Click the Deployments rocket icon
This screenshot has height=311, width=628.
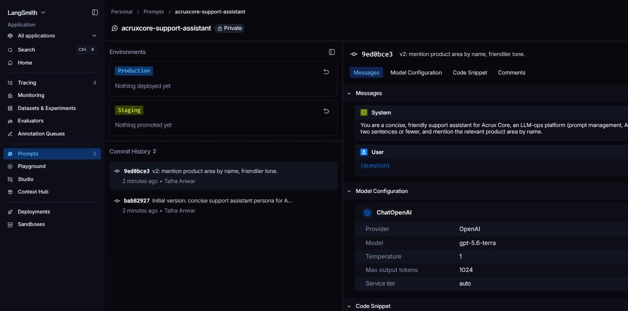coord(10,212)
